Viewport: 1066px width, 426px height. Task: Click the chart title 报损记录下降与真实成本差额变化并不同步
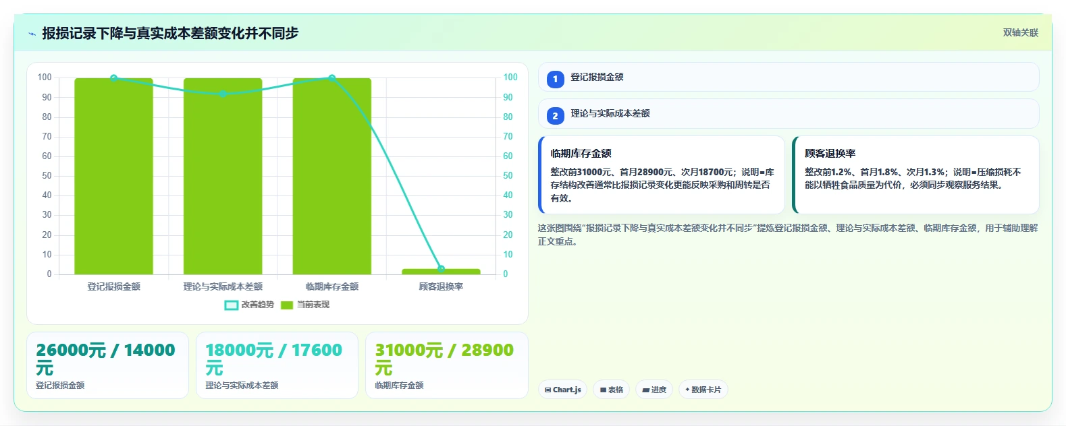coord(170,33)
